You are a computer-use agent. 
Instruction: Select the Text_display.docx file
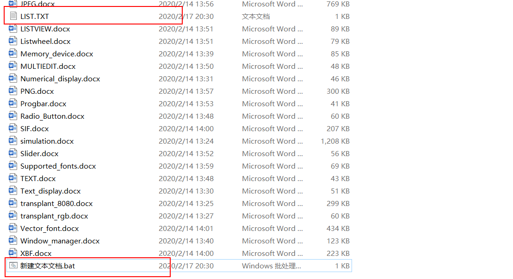click(50, 191)
